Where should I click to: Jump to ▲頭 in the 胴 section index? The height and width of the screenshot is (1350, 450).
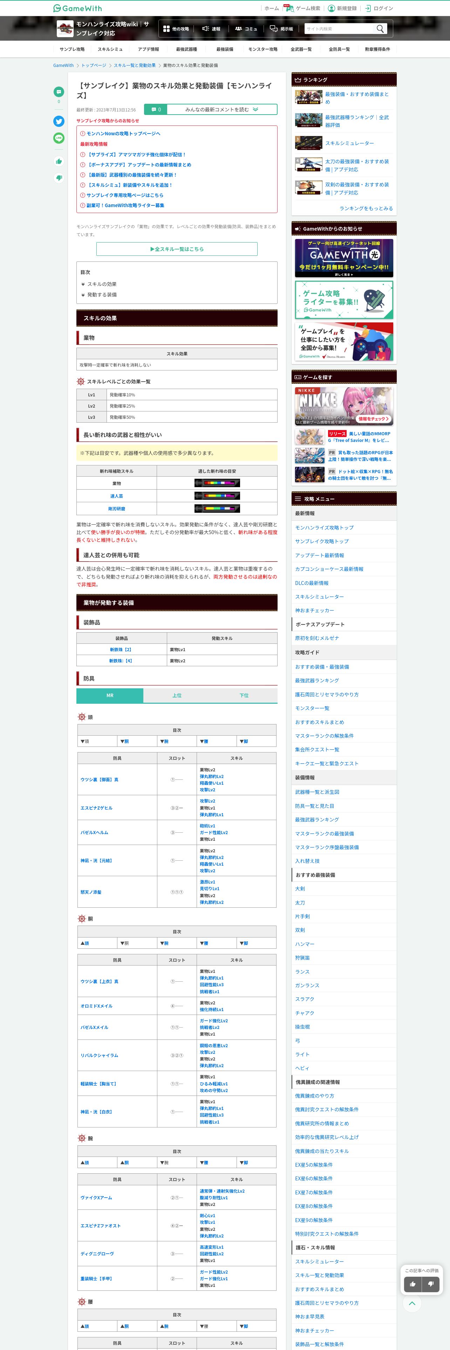[85, 943]
